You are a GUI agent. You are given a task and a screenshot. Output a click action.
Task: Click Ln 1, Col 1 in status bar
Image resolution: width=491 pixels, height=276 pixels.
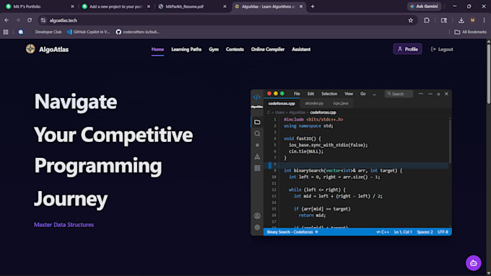pyautogui.click(x=403, y=232)
